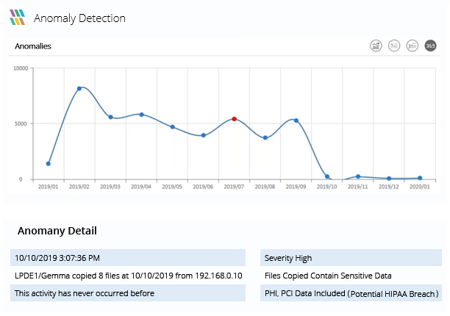
Task: Select the 2020/01 data point
Action: (x=420, y=178)
